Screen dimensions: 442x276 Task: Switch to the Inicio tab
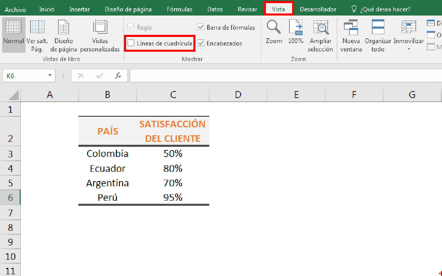[47, 9]
